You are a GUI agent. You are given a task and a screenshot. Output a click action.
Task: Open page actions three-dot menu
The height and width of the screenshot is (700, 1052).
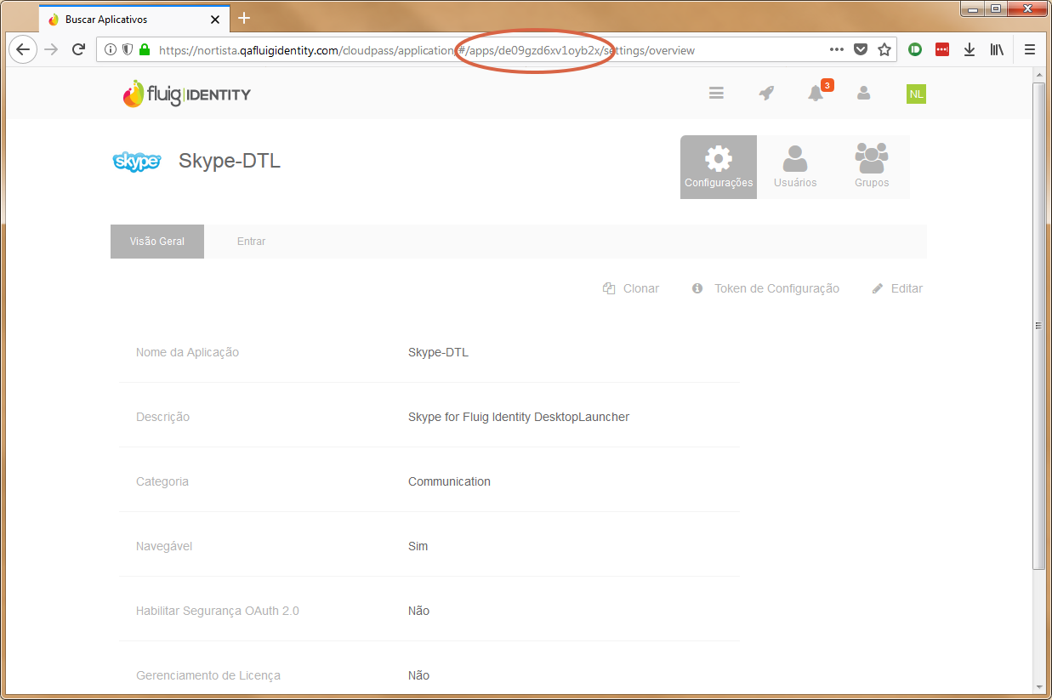click(x=837, y=49)
